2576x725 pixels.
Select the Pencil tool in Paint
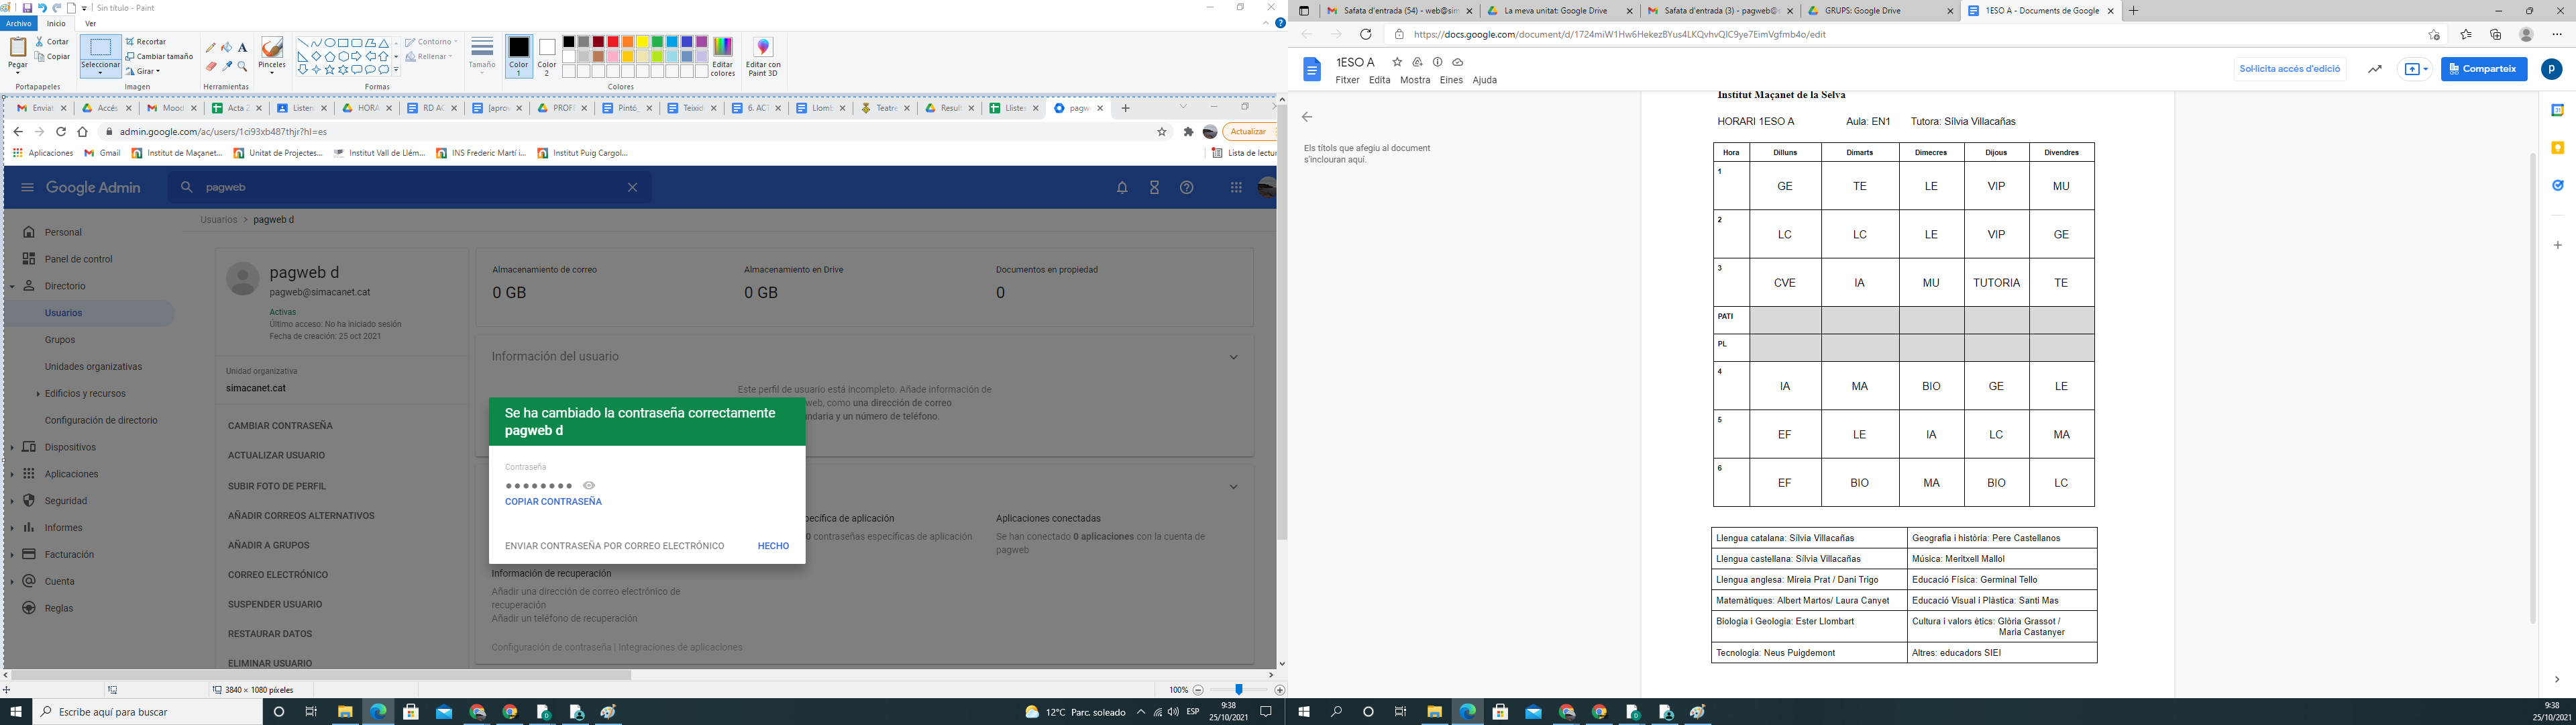click(211, 48)
